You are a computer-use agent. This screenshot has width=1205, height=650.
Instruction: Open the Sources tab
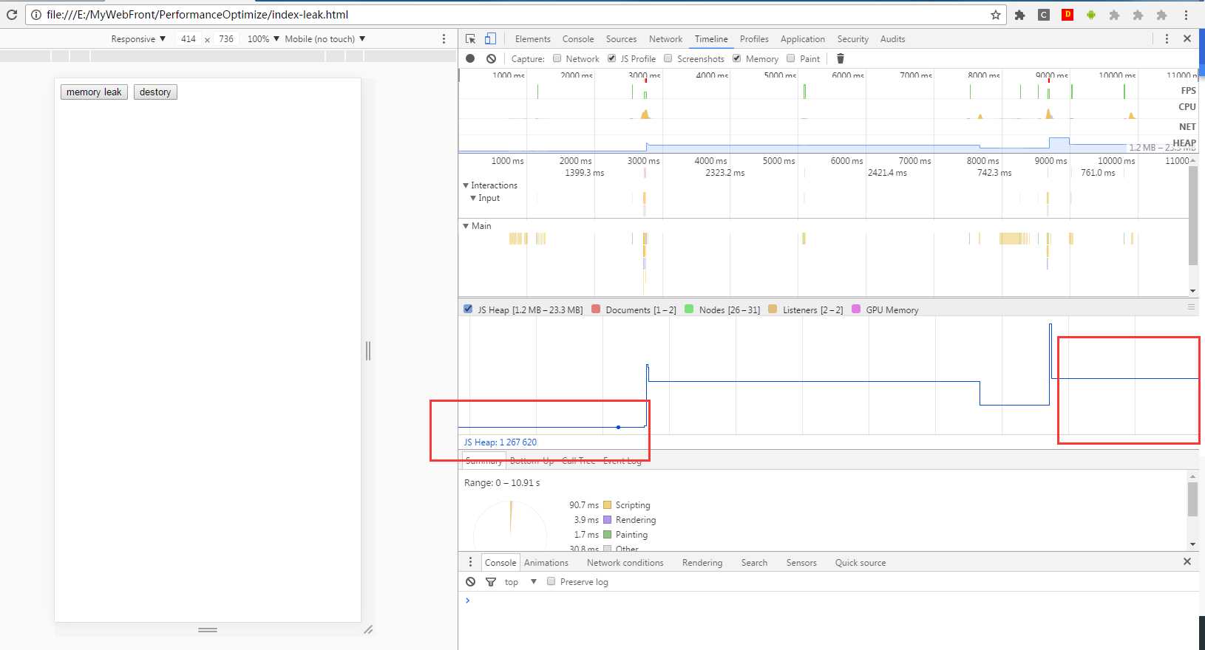click(621, 39)
